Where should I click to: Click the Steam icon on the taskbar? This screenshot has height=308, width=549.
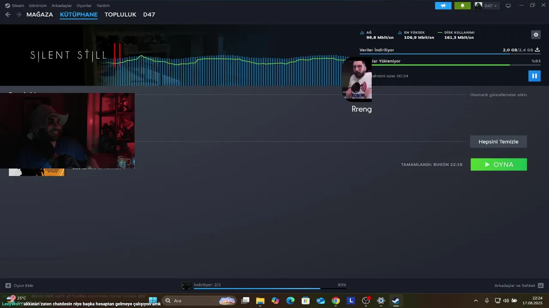click(396, 301)
